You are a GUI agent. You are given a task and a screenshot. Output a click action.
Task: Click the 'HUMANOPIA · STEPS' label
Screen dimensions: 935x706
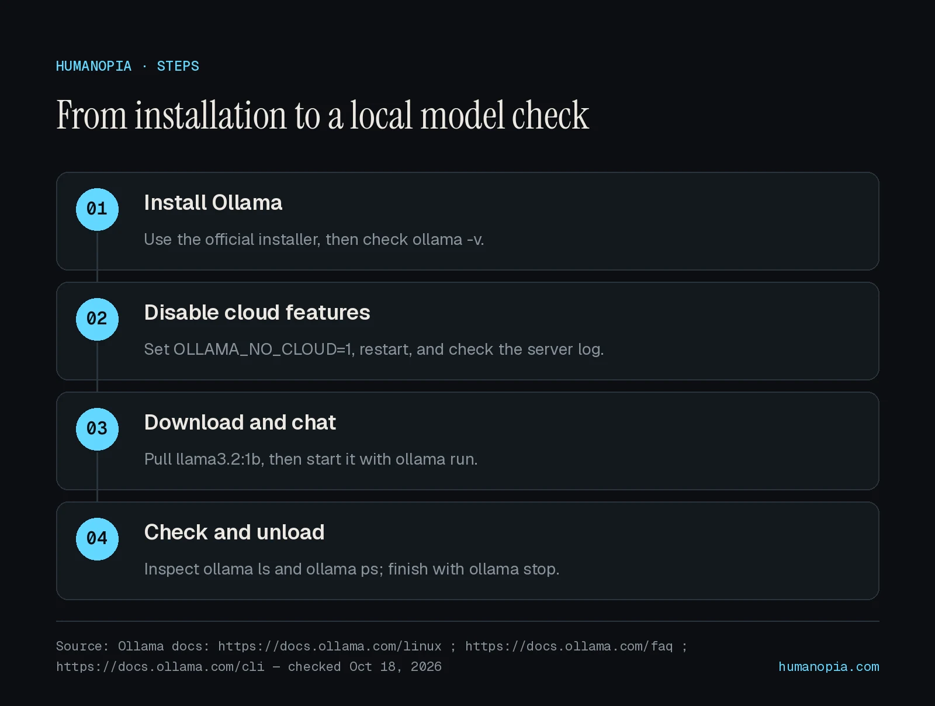[x=127, y=66]
